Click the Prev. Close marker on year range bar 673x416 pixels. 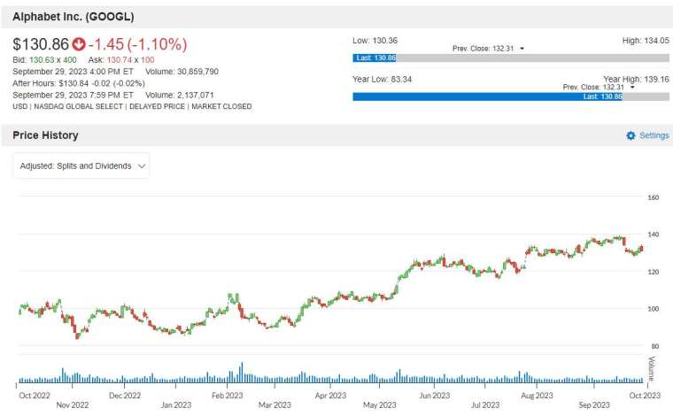click(x=599, y=87)
